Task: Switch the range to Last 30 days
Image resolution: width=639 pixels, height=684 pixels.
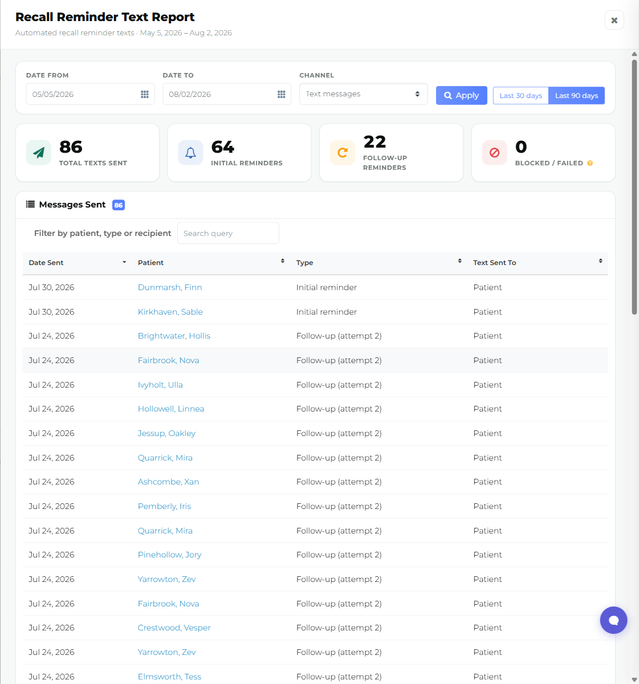Action: (521, 96)
